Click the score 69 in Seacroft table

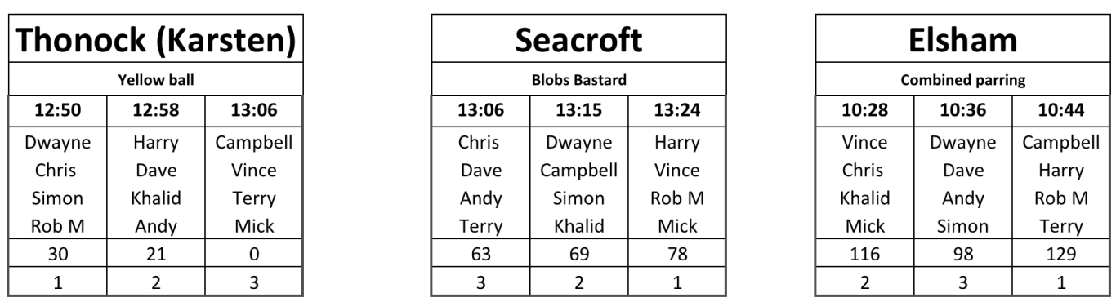[579, 255]
